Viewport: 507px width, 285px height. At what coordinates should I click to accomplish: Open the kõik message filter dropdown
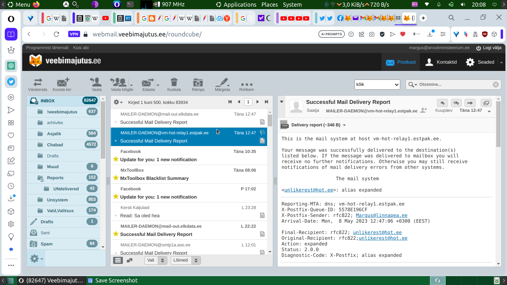click(377, 85)
